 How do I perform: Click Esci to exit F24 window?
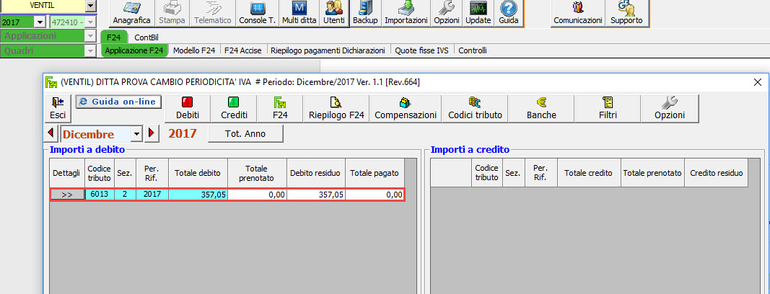click(58, 109)
